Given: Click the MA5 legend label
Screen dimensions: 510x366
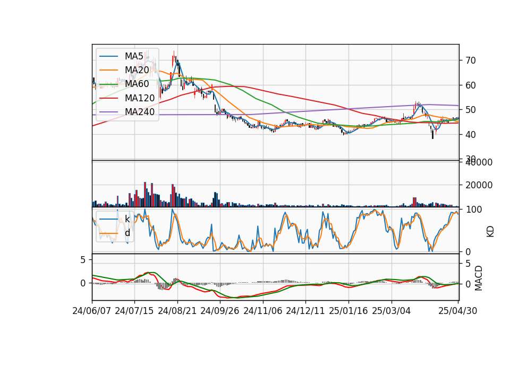Looking at the screenshot, I should click(x=134, y=56).
